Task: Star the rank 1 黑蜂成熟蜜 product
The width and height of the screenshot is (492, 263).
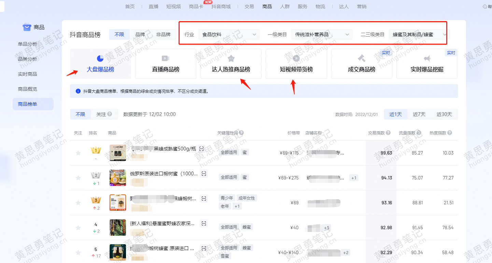Action: 78,153
